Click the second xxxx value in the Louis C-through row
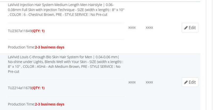Screen dimensions: 213x110 click(x=149, y=82)
